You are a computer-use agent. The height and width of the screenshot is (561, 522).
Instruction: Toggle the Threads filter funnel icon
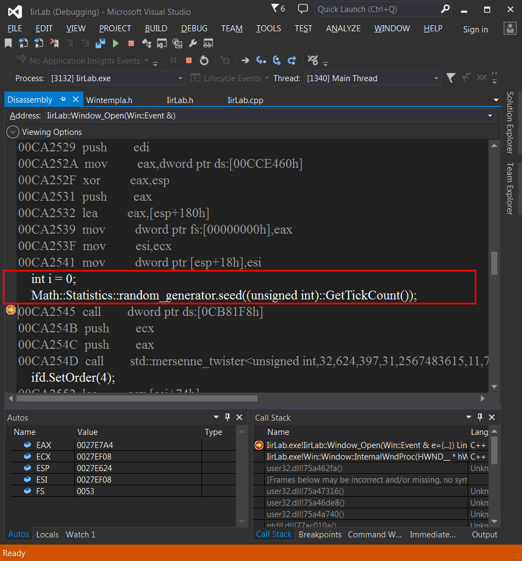pyautogui.click(x=451, y=78)
